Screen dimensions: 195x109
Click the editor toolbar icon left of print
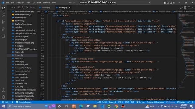pos(181,8)
